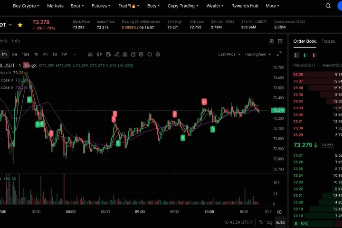Click the B 52% buy ratio bar

313,224
